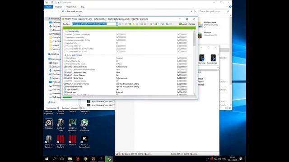This screenshot has width=289, height=162.
Task: Click the up arrow in Explorer navigation
Action: (59, 11)
